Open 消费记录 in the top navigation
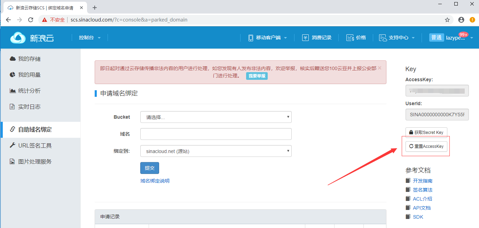 pyautogui.click(x=317, y=37)
